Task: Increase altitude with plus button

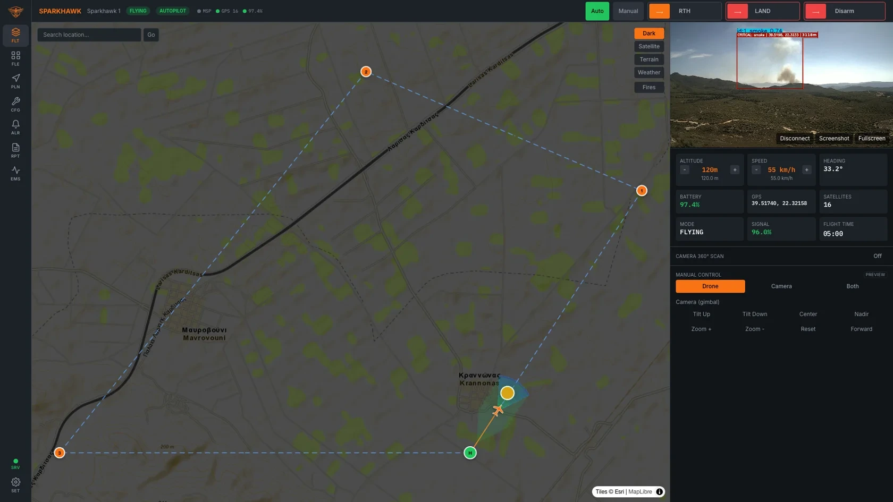Action: coord(735,169)
